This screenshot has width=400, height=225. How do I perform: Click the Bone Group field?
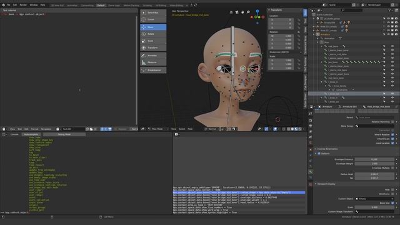tap(374, 126)
